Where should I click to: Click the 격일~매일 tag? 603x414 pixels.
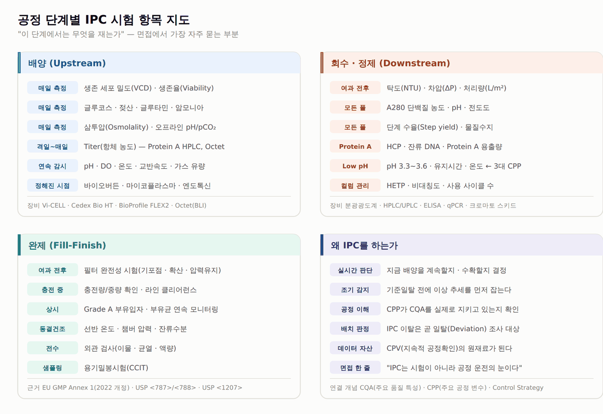[x=53, y=147]
